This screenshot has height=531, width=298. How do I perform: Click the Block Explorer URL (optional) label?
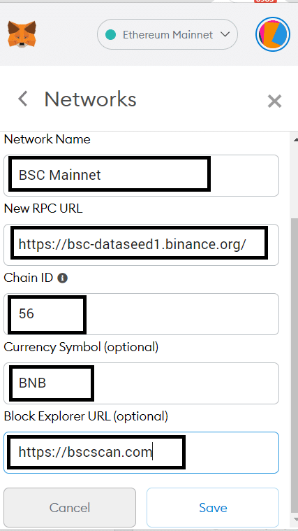click(86, 416)
